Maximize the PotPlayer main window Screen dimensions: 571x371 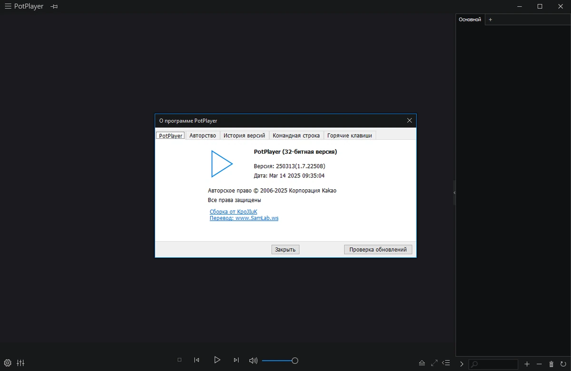click(540, 7)
